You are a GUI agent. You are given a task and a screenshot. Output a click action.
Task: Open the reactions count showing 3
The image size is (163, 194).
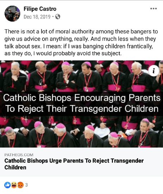coord(26,185)
